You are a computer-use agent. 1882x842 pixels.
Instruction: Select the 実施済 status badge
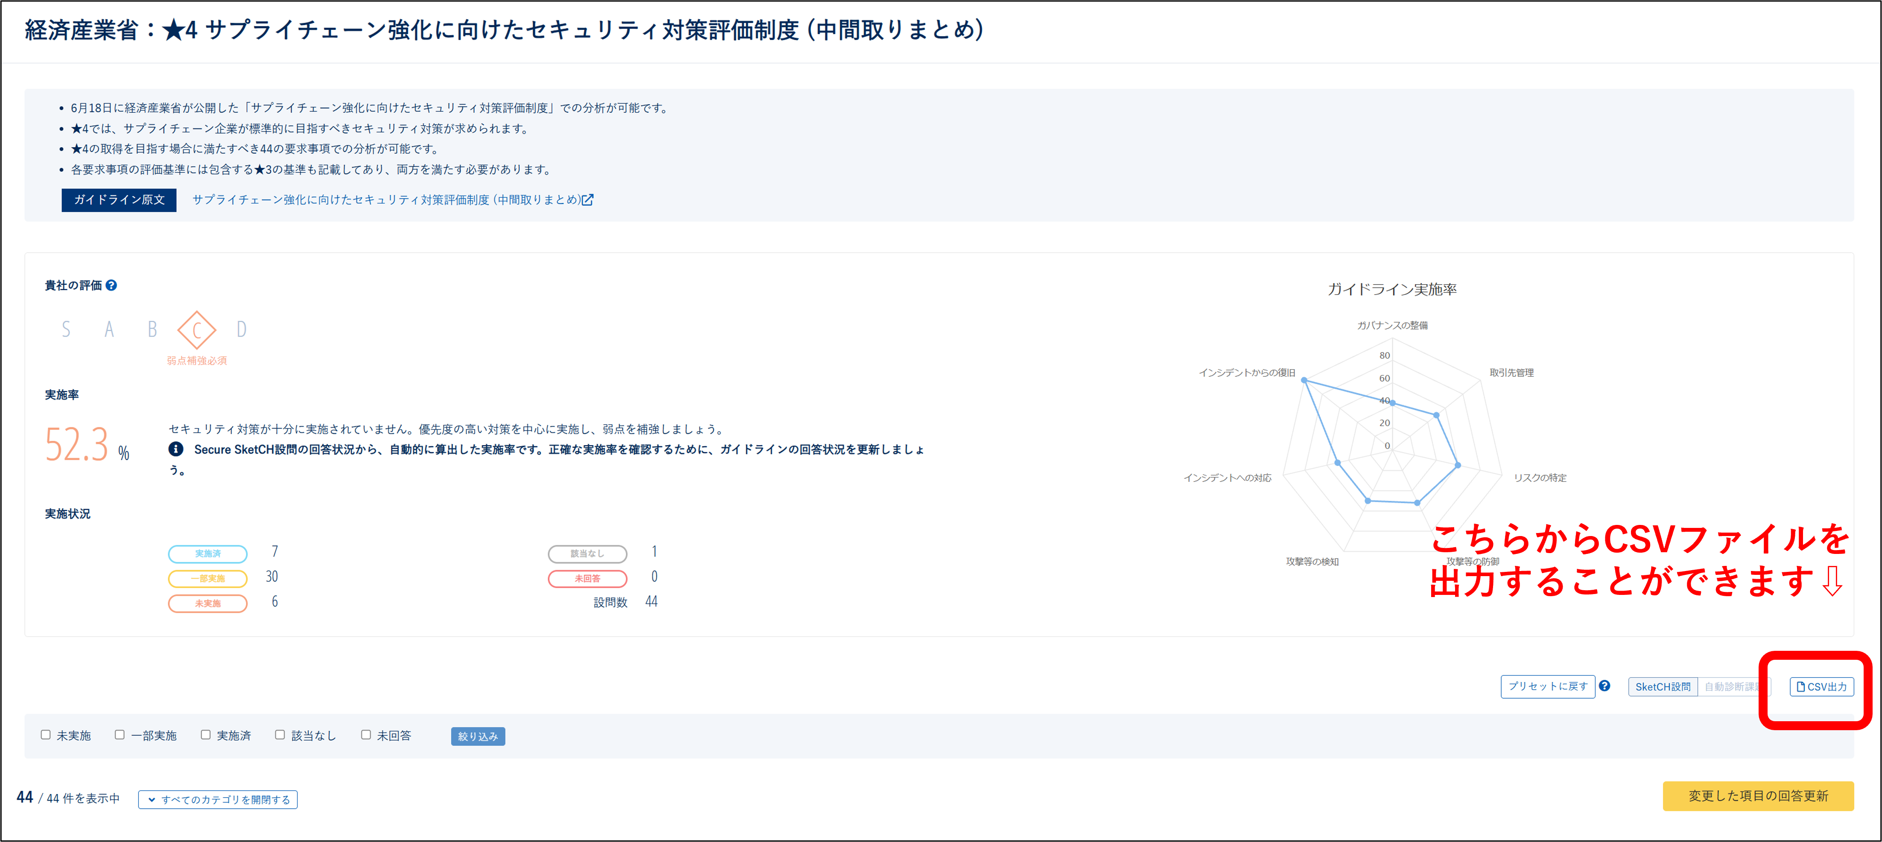pyautogui.click(x=207, y=554)
